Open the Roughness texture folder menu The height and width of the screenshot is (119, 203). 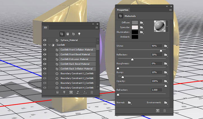166,64
